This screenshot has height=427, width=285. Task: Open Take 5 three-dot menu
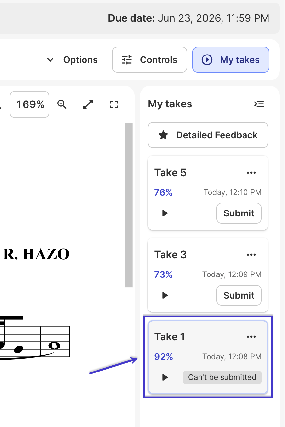pyautogui.click(x=251, y=173)
